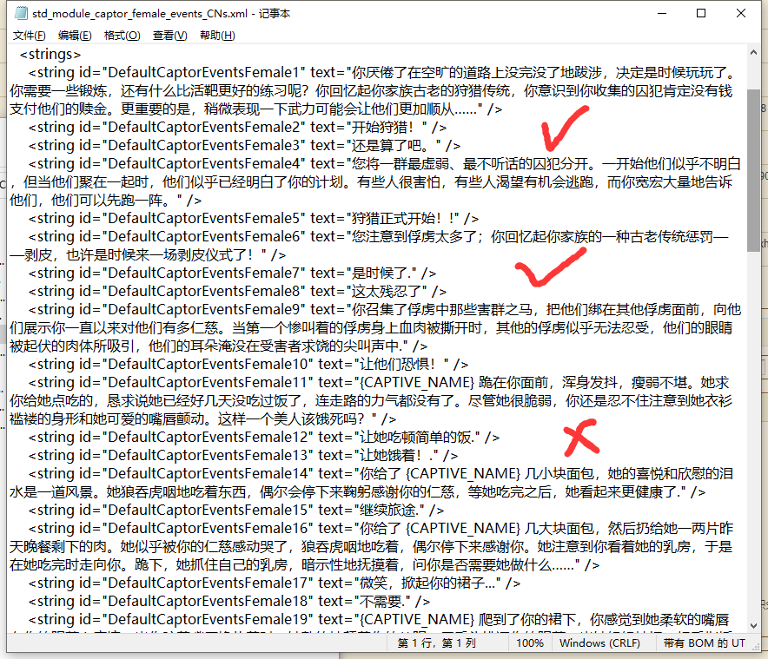Click status bar position 第 1 行，第 1 列
The height and width of the screenshot is (659, 768).
point(436,643)
